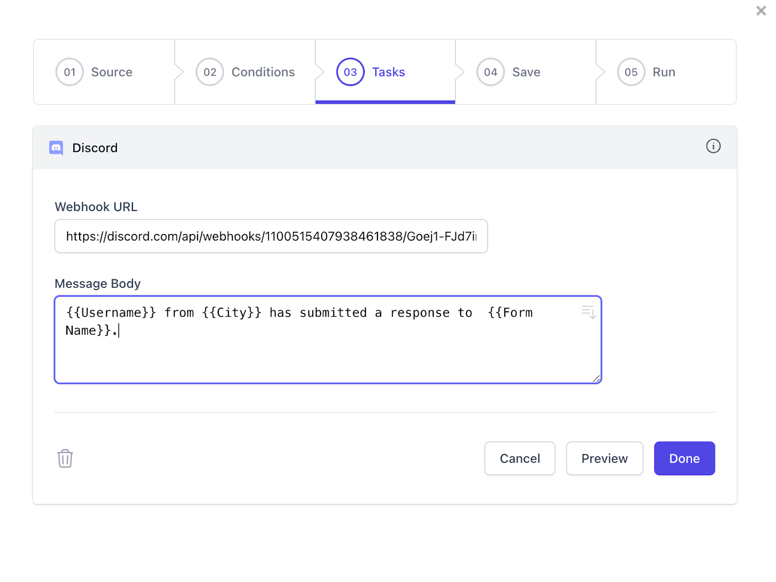
Task: Click the Discord logo icon
Action: 56,148
